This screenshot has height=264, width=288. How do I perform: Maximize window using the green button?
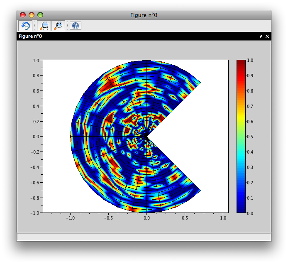click(x=40, y=15)
